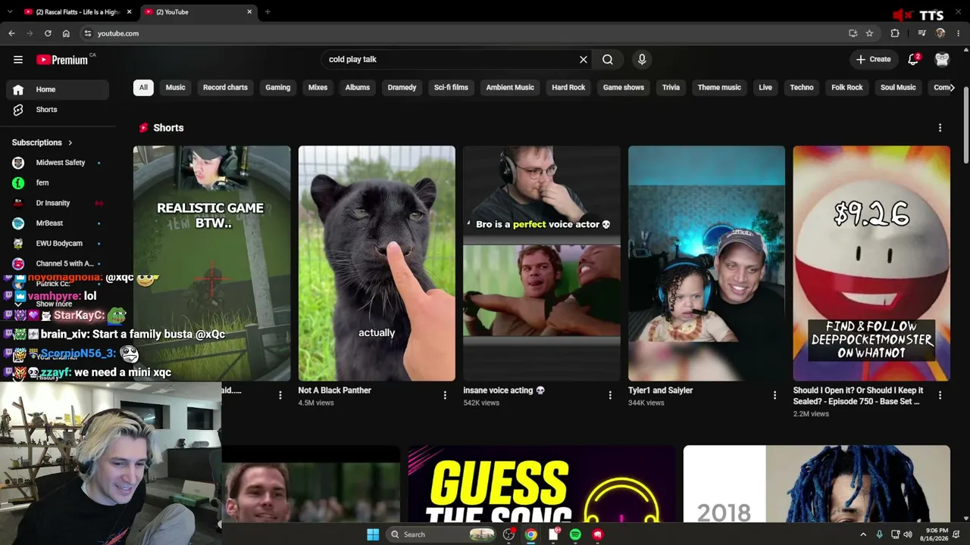970x545 pixels.
Task: Pick the Folk Rock chip
Action: [x=847, y=87]
